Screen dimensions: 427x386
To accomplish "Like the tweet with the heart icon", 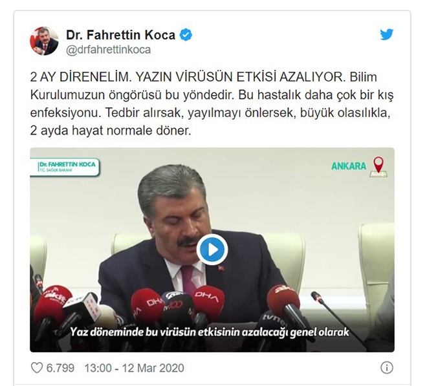I will click(37, 368).
